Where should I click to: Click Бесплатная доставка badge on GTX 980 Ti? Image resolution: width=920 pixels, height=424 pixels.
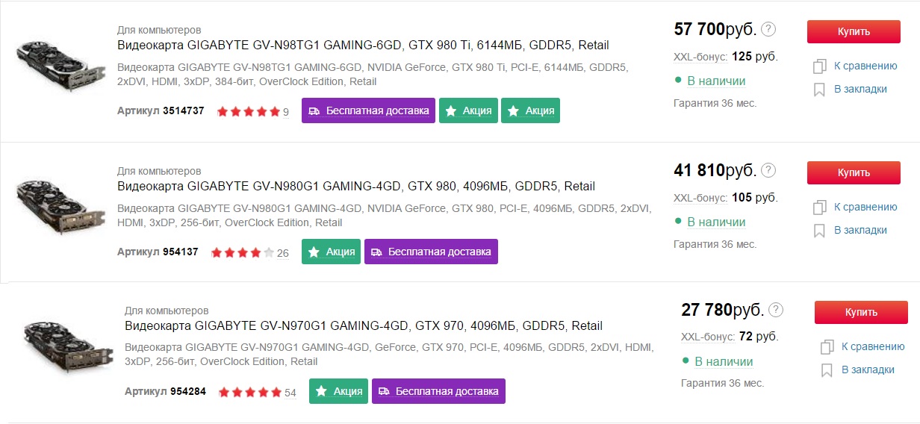[x=368, y=110]
